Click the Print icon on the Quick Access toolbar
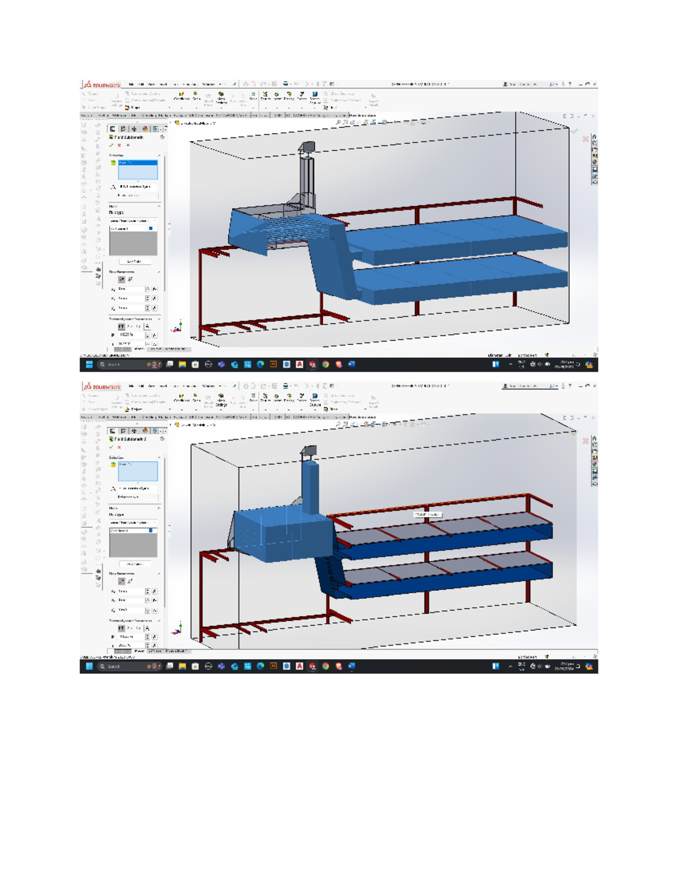 click(x=286, y=84)
